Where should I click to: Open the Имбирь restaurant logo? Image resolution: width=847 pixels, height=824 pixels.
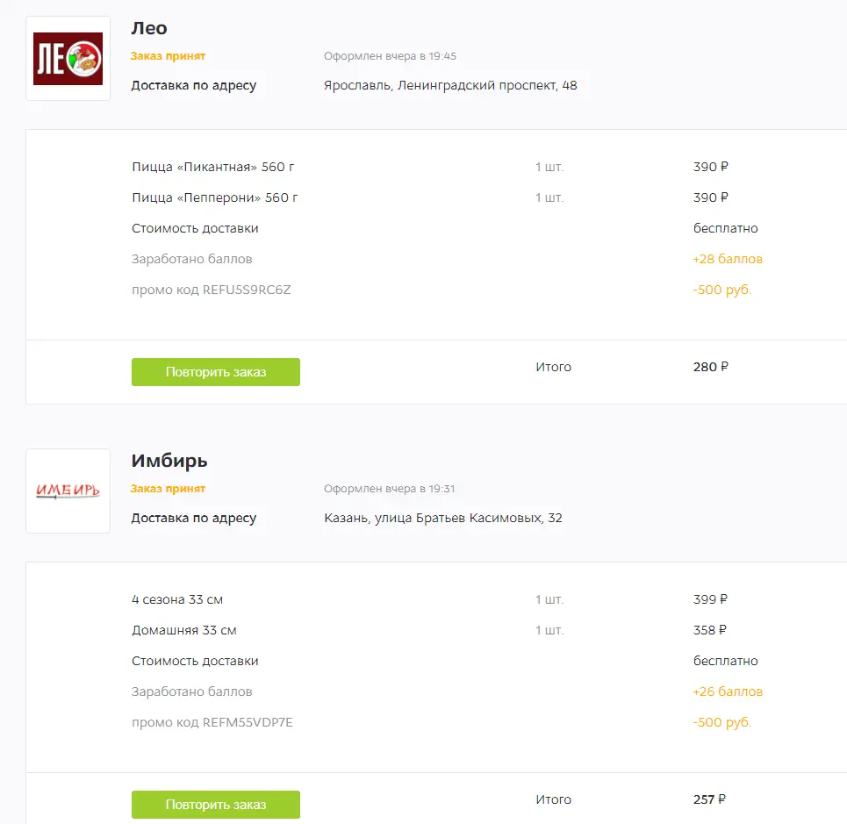click(68, 491)
